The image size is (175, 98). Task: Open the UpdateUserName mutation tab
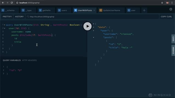pyautogui.click(x=111, y=10)
